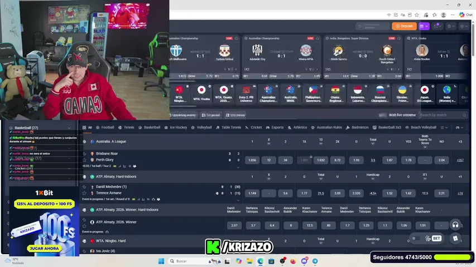This screenshot has width=476, height=267.
Task: Select the 2.04 NO odds button
Action: (441, 160)
